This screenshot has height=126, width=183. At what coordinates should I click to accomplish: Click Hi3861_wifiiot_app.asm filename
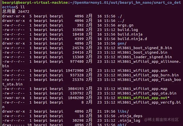click(x=142, y=71)
